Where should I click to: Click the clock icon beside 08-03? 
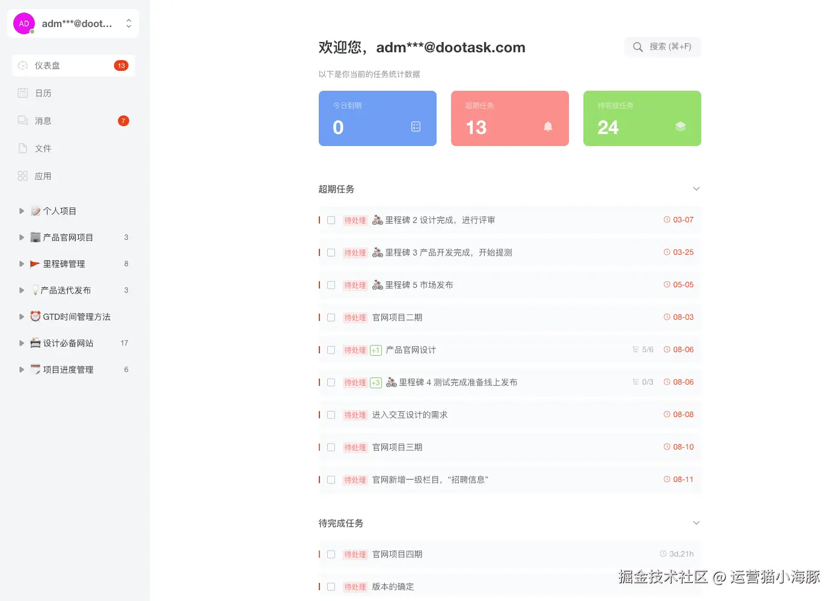click(x=667, y=317)
